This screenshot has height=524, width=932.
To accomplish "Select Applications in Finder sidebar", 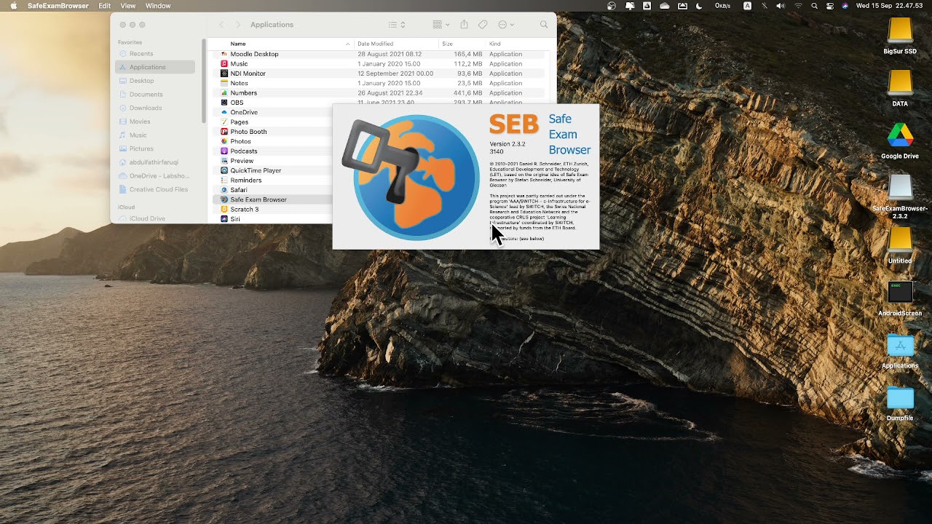I will [154, 67].
